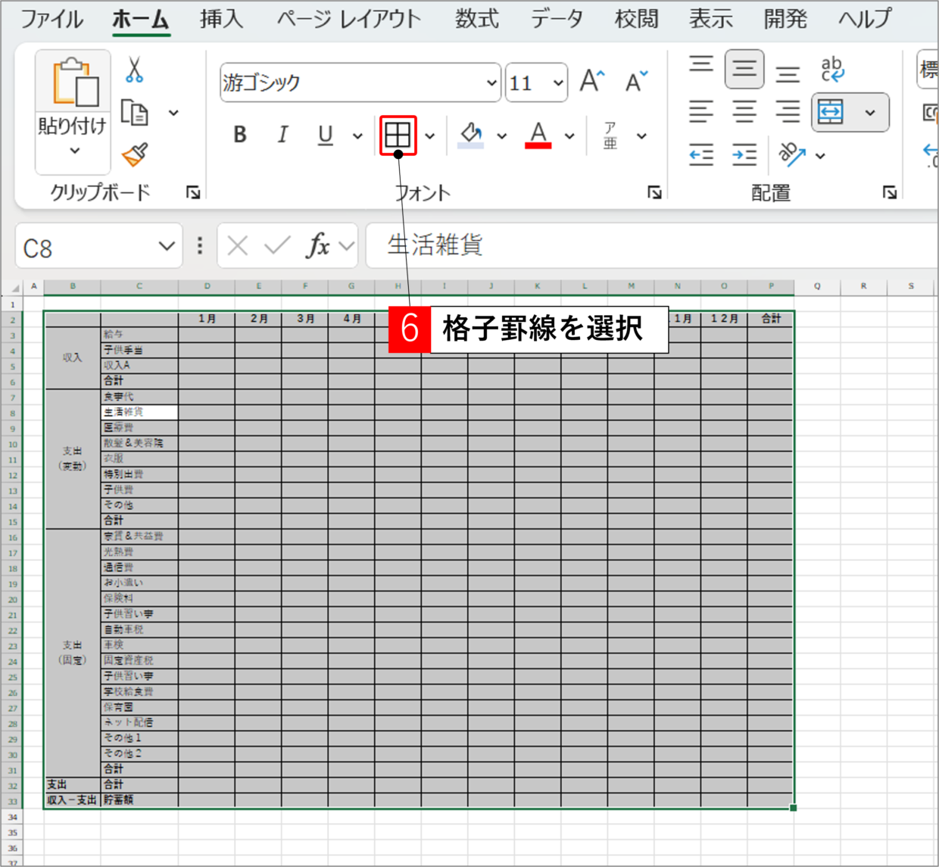The width and height of the screenshot is (939, 867).
Task: Click cell containing 食事代
Action: click(139, 397)
